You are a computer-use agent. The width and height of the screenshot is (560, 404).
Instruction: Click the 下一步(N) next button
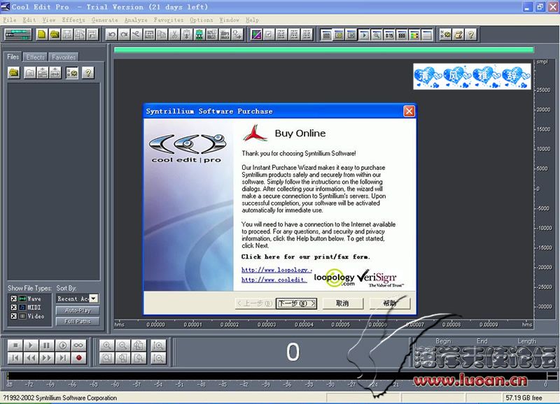(296, 303)
